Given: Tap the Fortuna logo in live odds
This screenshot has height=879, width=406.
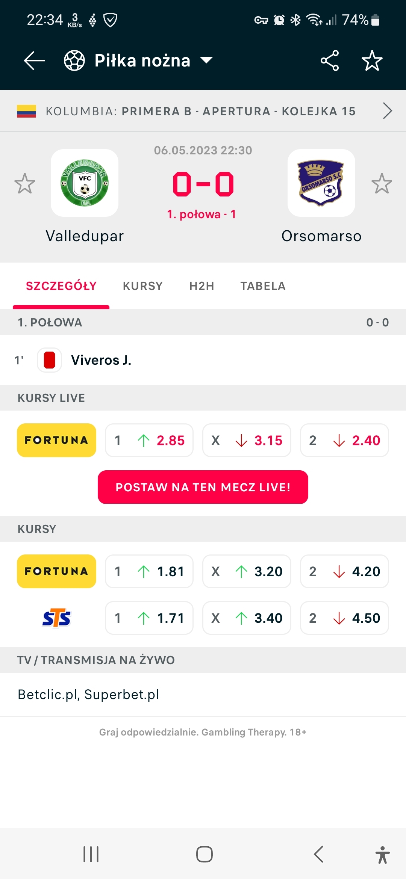Looking at the screenshot, I should [x=56, y=440].
